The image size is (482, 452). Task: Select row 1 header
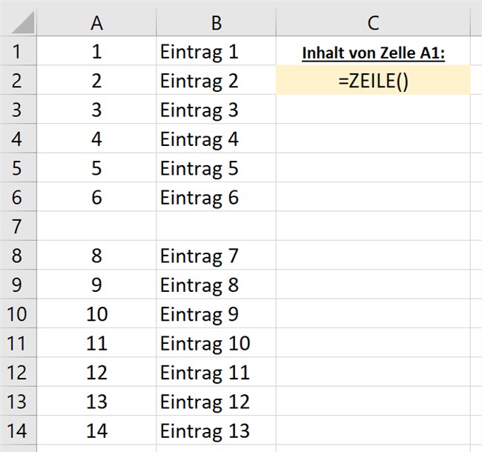click(18, 51)
